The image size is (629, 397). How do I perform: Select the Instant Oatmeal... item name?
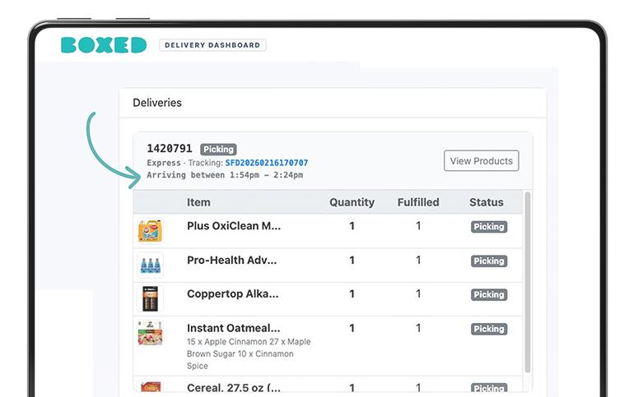(234, 328)
